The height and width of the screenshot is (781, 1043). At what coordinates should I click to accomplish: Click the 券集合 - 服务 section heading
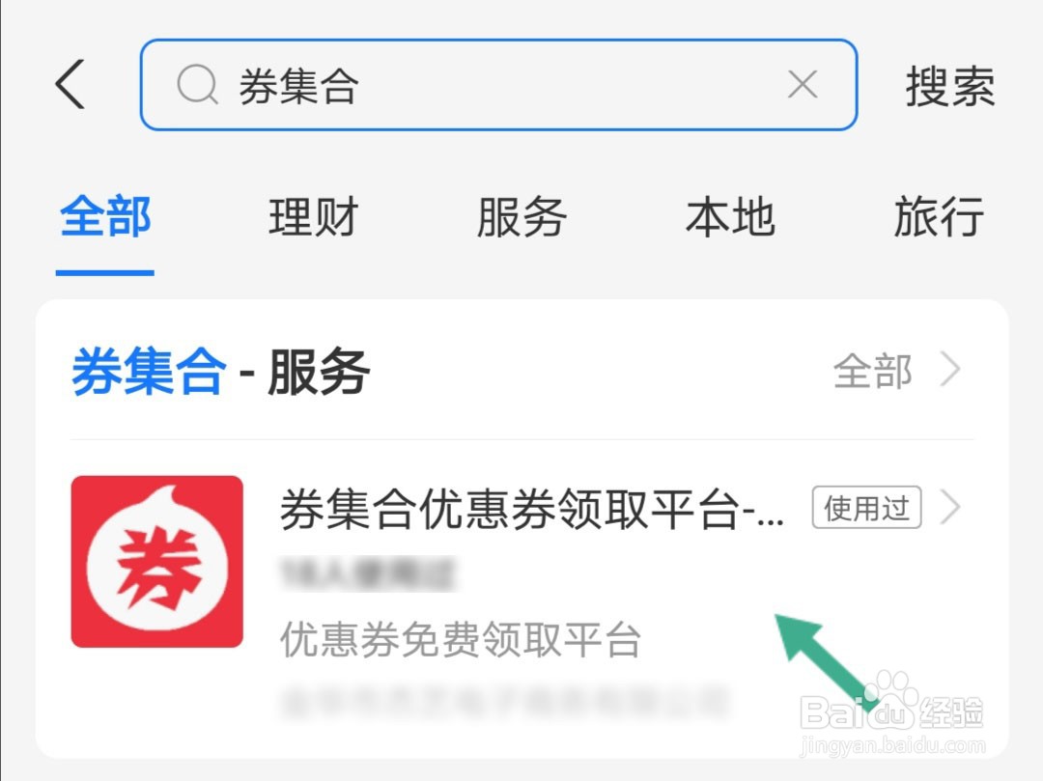point(220,372)
